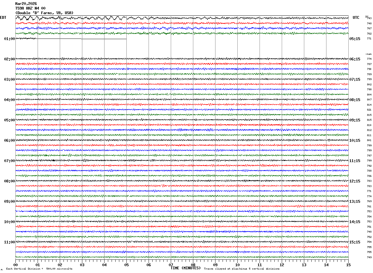Image resolution: width=373 pixels, height=273 pixels.
Task: Click minute 02 on the time axis
Action: pos(60,265)
